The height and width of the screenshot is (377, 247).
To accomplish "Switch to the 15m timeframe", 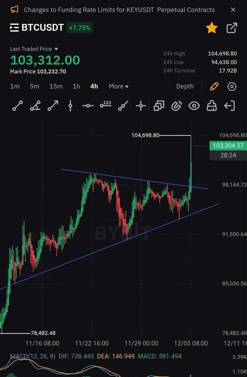I will (56, 86).
